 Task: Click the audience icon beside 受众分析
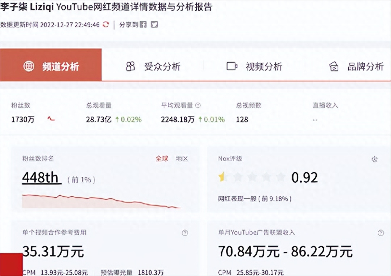point(130,66)
